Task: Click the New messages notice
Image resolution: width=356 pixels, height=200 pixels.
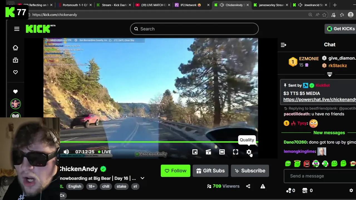Action: pyautogui.click(x=329, y=133)
